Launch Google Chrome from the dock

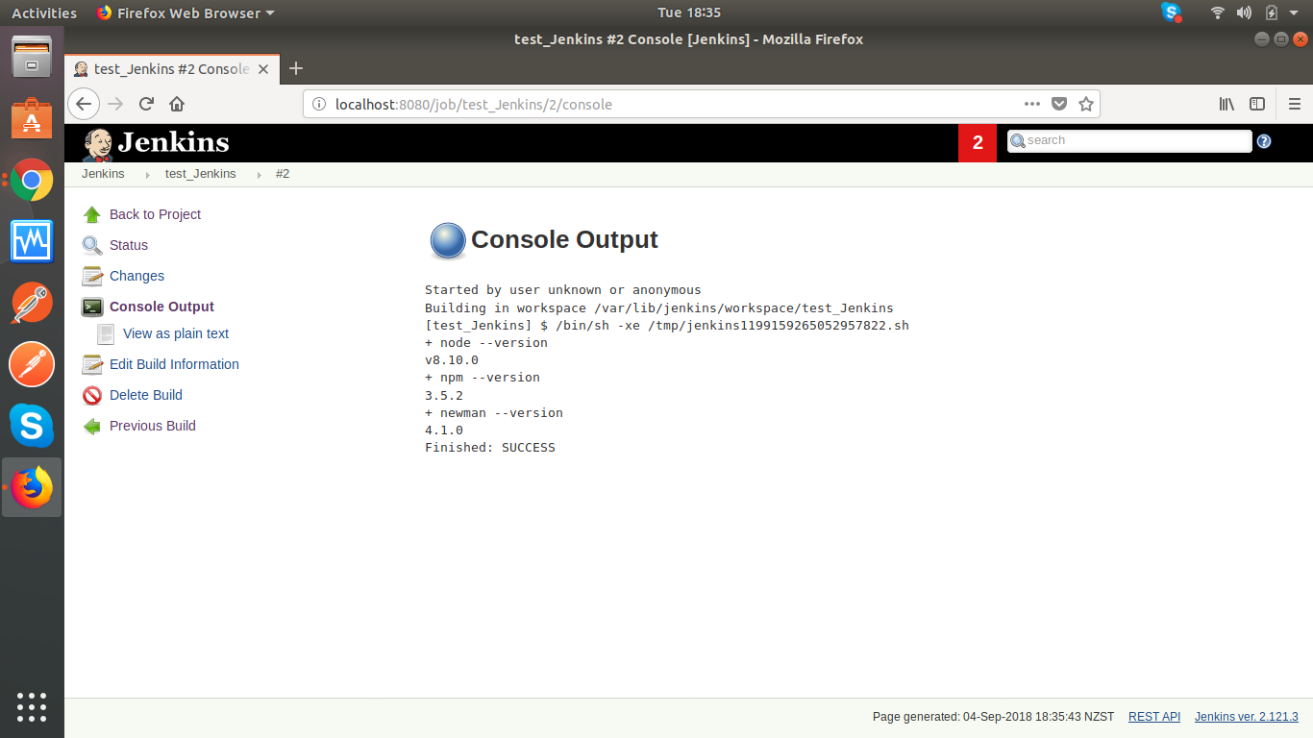pyautogui.click(x=32, y=180)
